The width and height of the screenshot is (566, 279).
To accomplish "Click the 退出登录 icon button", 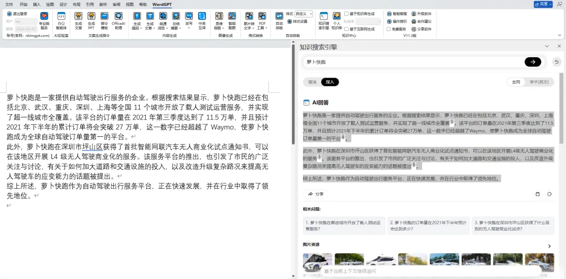I will tap(17, 14).
